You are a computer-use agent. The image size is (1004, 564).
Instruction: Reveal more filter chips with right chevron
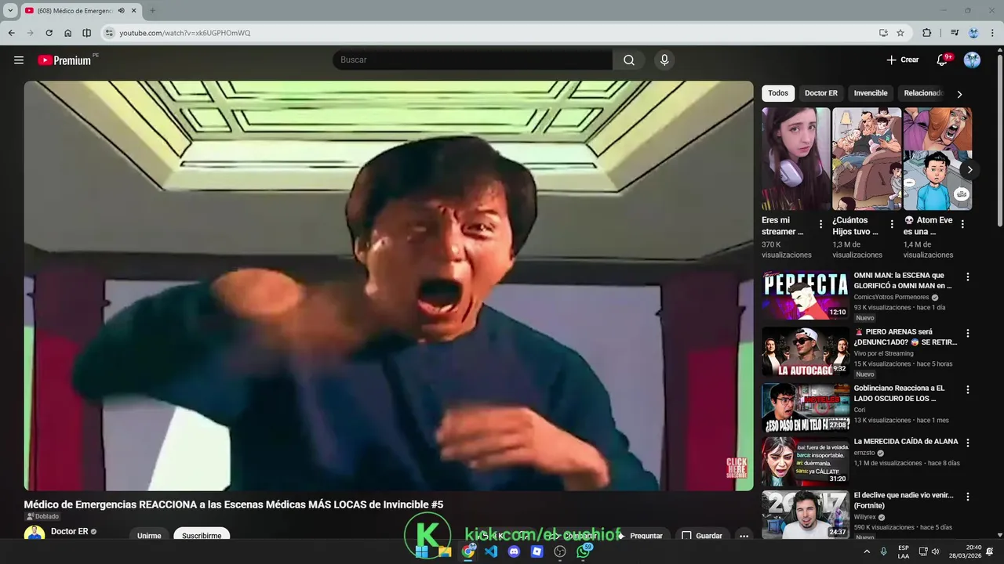click(959, 94)
